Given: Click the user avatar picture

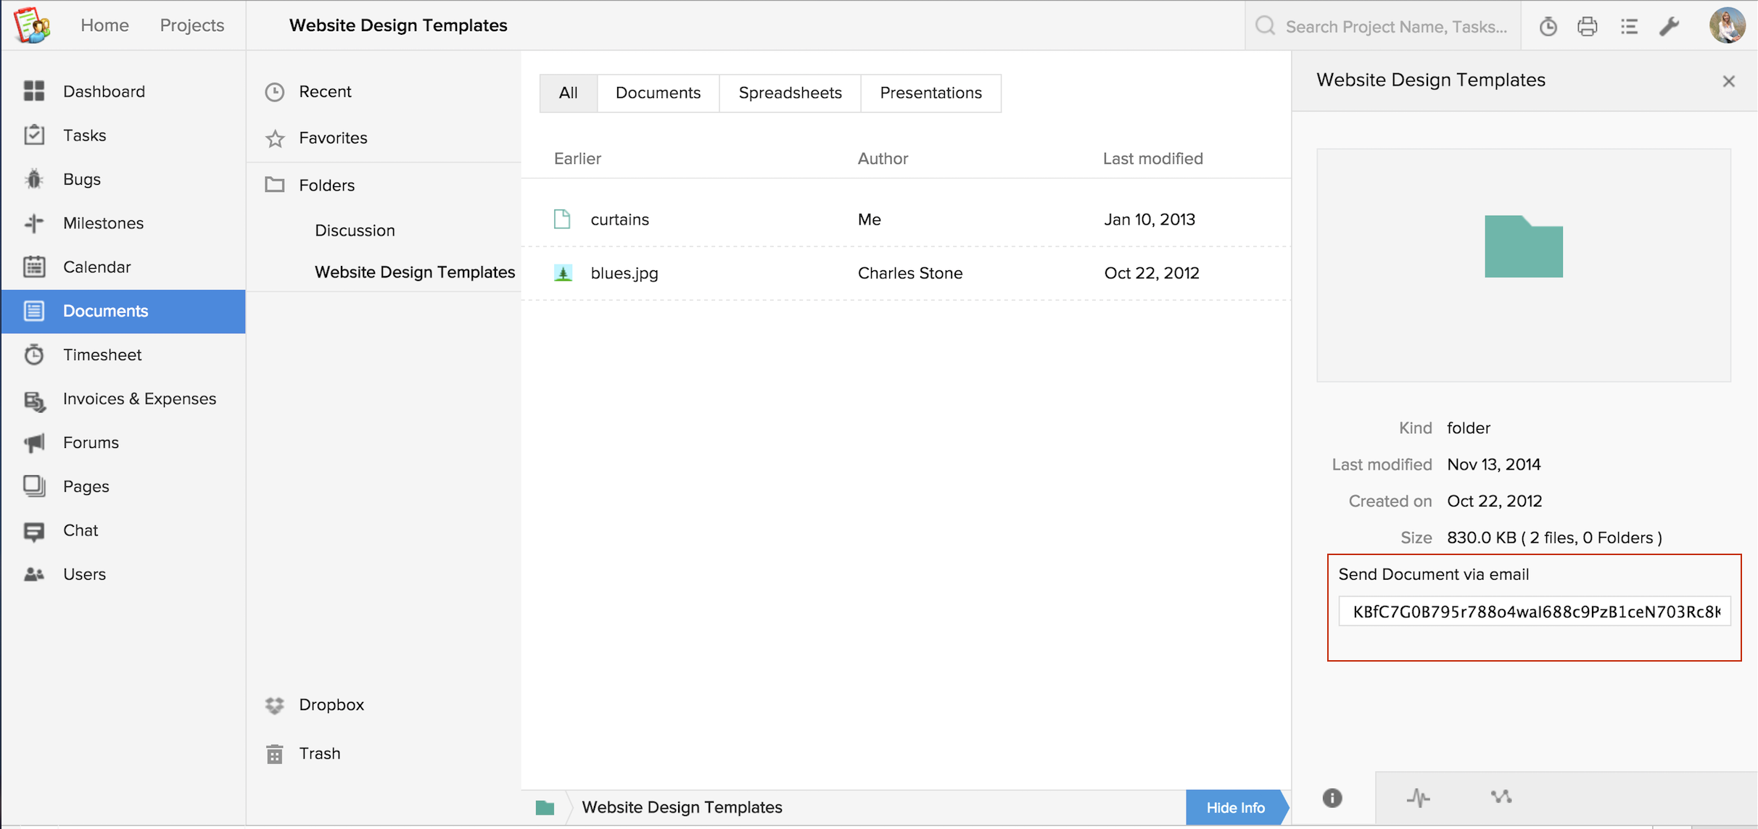Looking at the screenshot, I should 1727,25.
